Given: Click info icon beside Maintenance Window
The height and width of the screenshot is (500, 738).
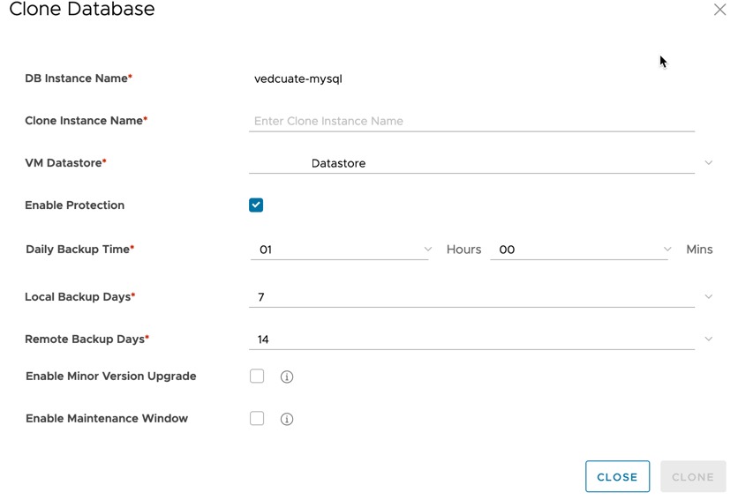Looking at the screenshot, I should coord(287,419).
